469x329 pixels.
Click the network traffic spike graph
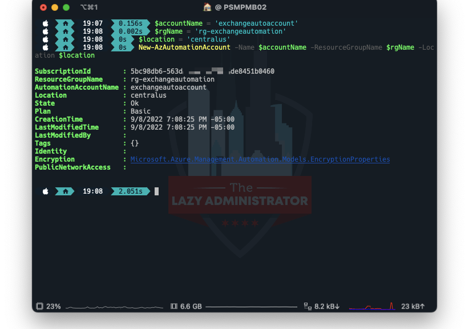372,306
